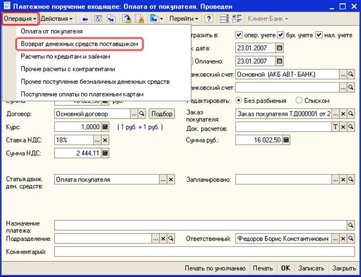Select Прочие расчеты с контрагентами
The image size is (361, 277).
tap(68, 69)
